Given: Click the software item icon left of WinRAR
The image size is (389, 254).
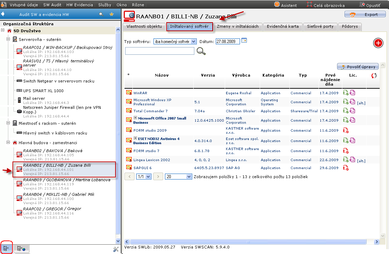Looking at the screenshot, I should (129, 93).
